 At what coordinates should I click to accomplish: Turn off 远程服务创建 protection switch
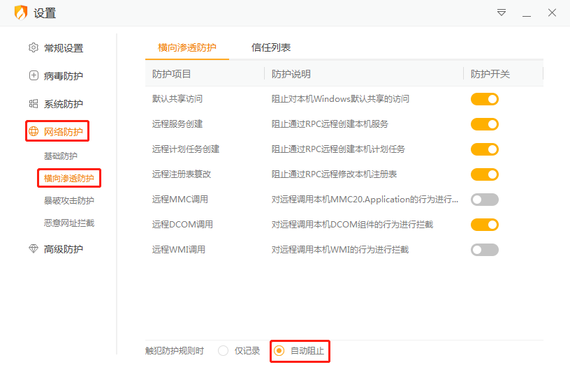(484, 124)
